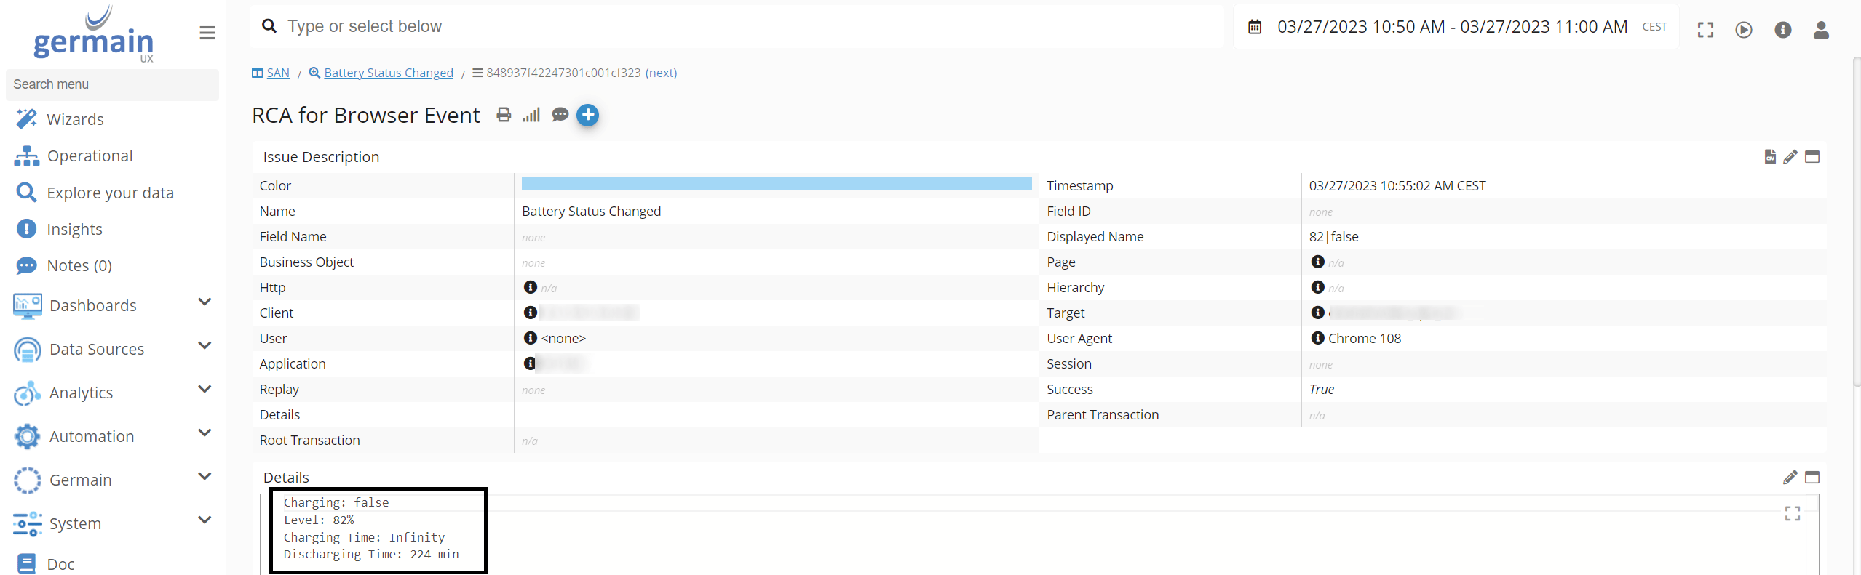Maximize the Issue Description panel
Screen dimensions: 1861x575
[x=1812, y=156]
